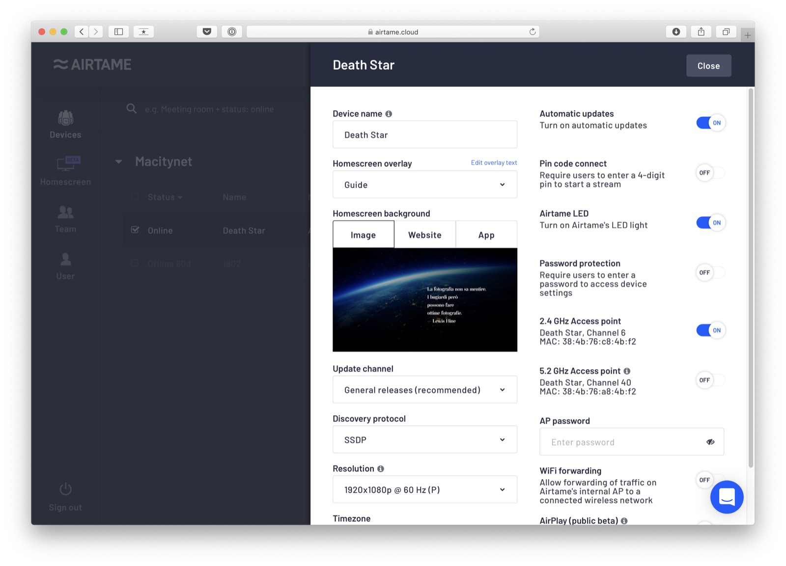The image size is (786, 566).
Task: Select the Website background tab
Action: click(x=425, y=235)
